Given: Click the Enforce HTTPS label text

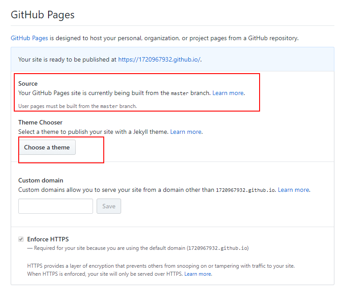Looking at the screenshot, I should 48,239.
